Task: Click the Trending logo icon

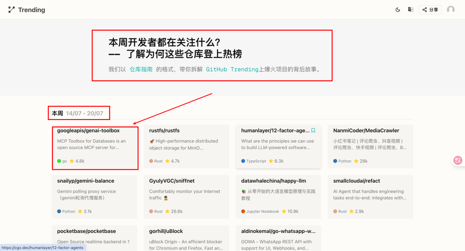Action: coord(11,10)
